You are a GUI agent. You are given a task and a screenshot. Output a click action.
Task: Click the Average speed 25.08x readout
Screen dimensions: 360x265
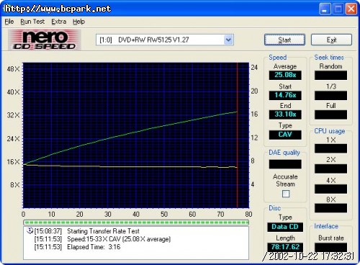tap(285, 75)
